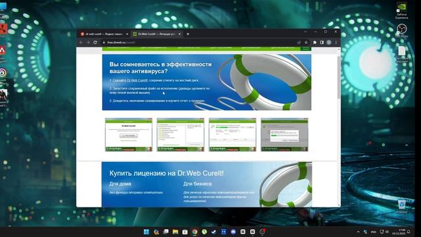Open the Windows Start menu
This screenshot has width=421, height=237.
point(146,232)
